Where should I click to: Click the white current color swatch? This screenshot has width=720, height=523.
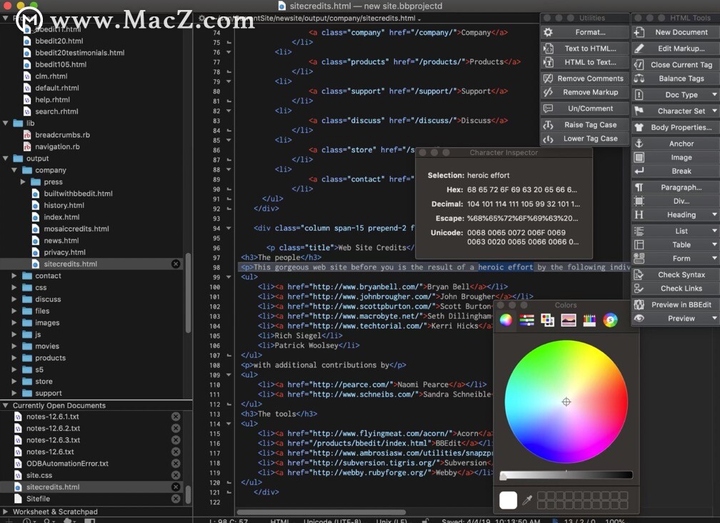pos(508,500)
